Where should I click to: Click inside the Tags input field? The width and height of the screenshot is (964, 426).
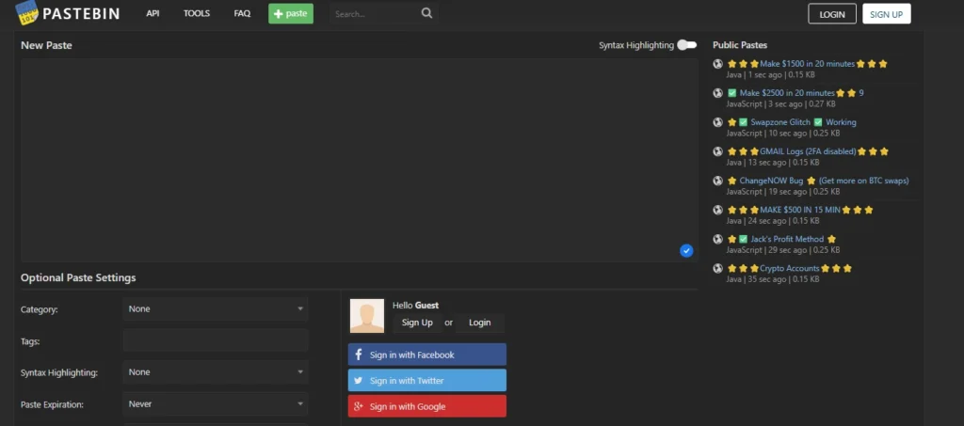215,340
